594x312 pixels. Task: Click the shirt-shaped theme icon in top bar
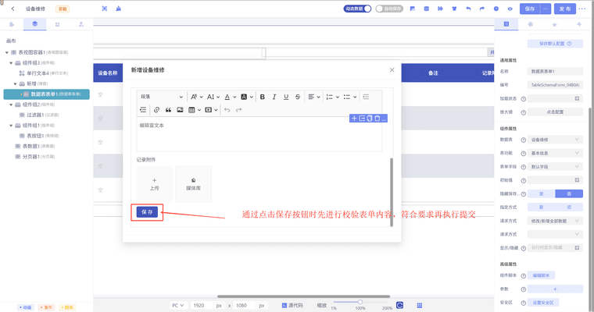454,9
